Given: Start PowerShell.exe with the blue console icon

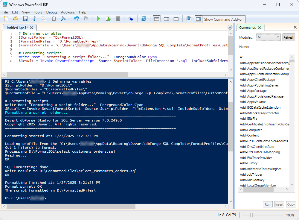Looking at the screenshot, I should click(144, 19).
